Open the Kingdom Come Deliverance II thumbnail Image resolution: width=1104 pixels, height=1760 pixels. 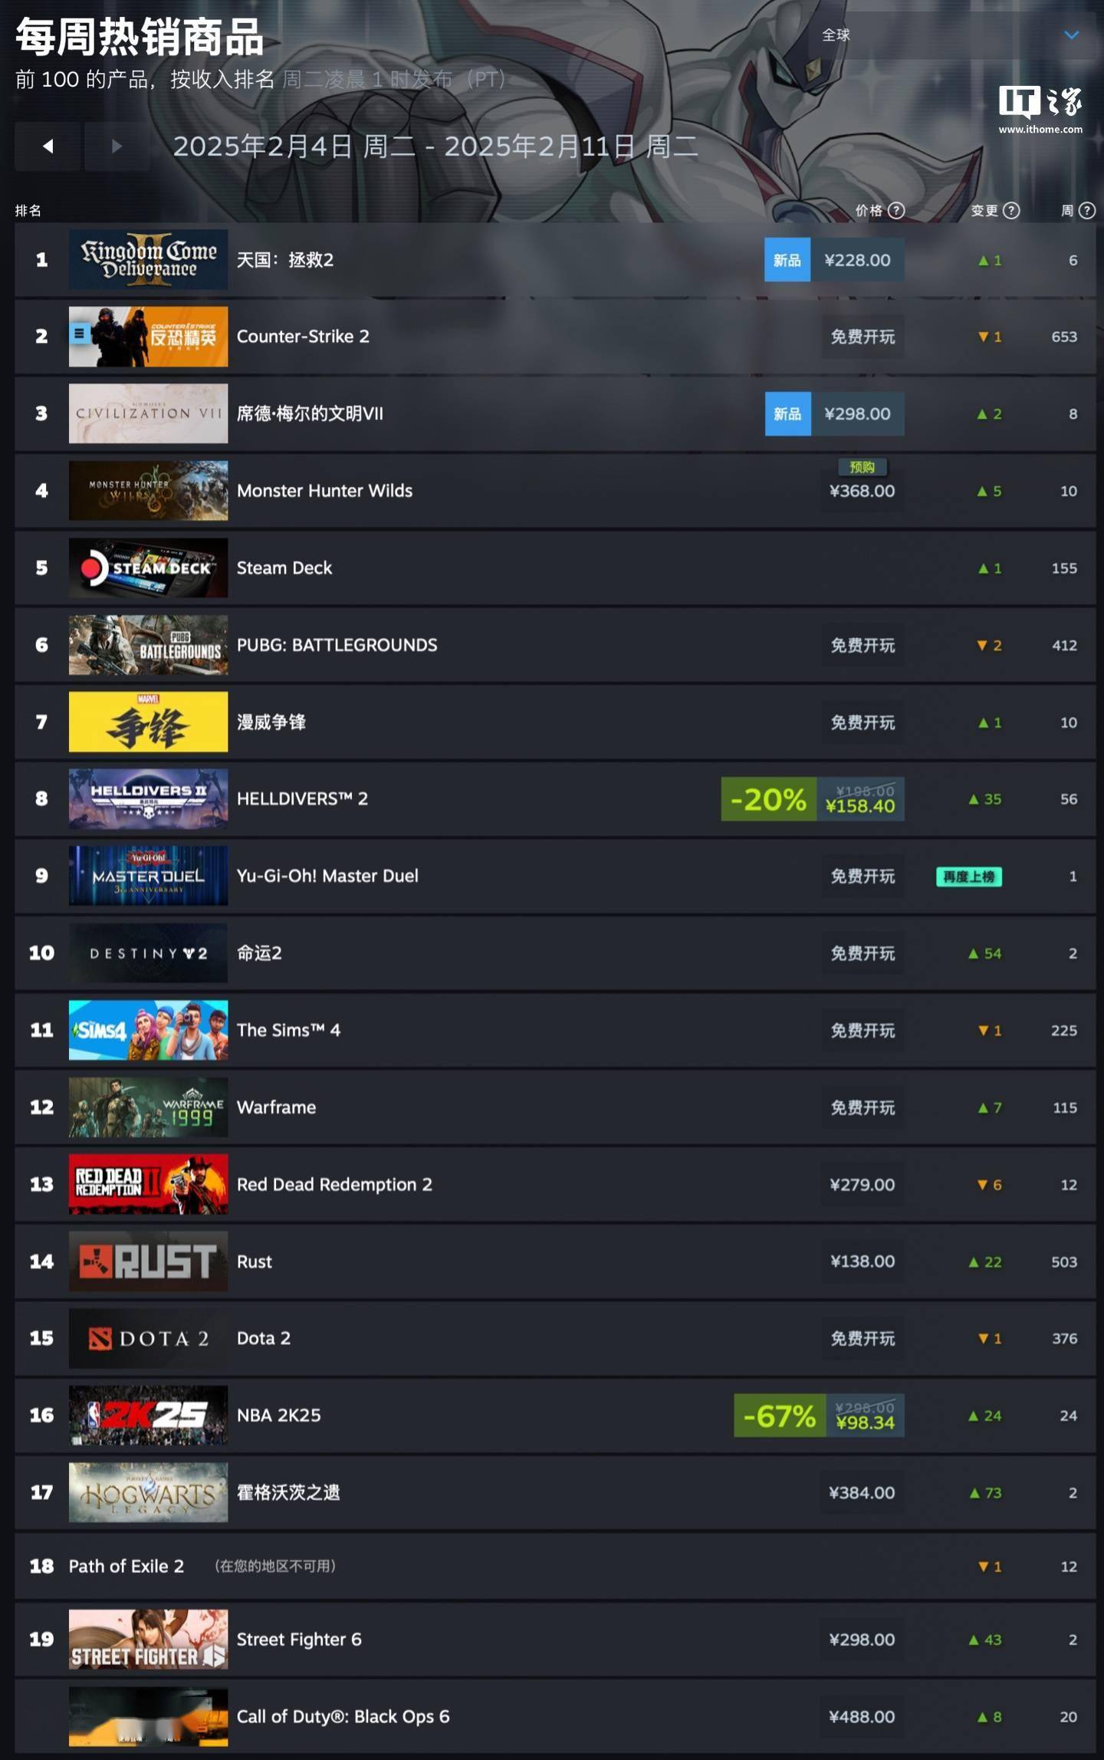pyautogui.click(x=148, y=259)
